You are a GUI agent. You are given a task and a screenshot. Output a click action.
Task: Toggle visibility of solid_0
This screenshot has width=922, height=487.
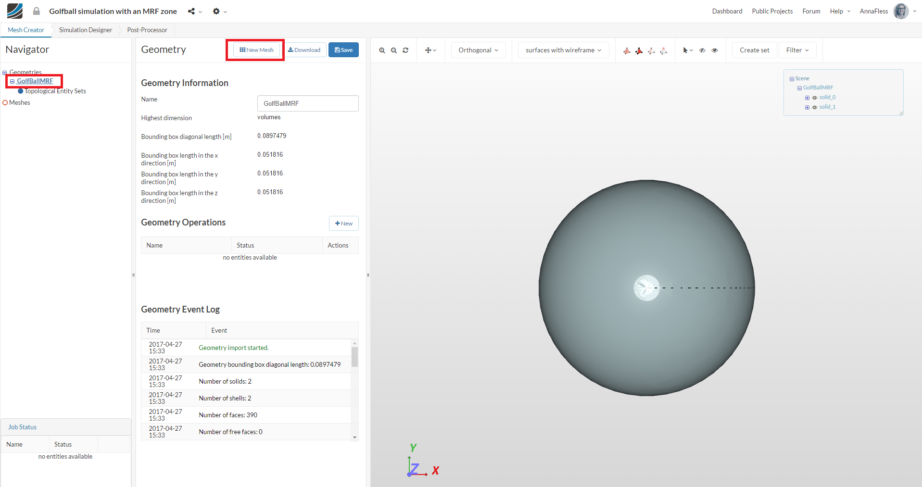pos(814,98)
